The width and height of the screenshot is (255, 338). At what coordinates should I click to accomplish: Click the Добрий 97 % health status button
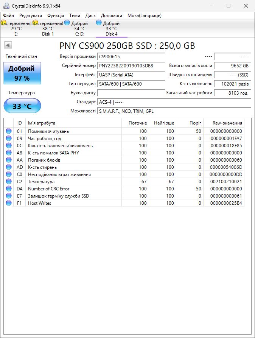22,73
